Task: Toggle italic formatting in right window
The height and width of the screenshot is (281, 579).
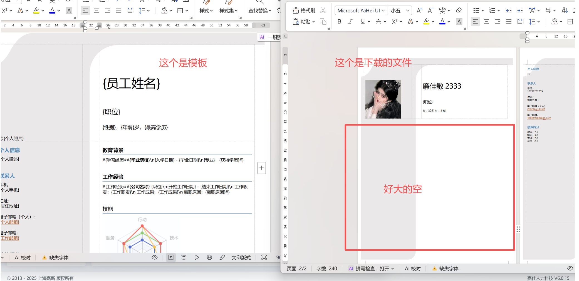Action: tap(350, 21)
